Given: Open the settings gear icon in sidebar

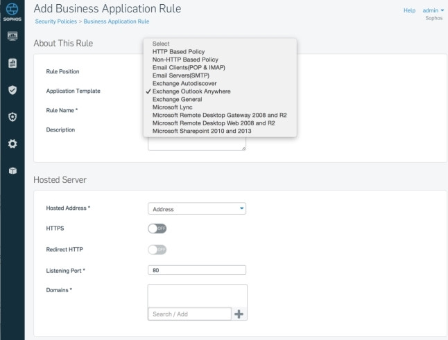Looking at the screenshot, I should point(12,144).
